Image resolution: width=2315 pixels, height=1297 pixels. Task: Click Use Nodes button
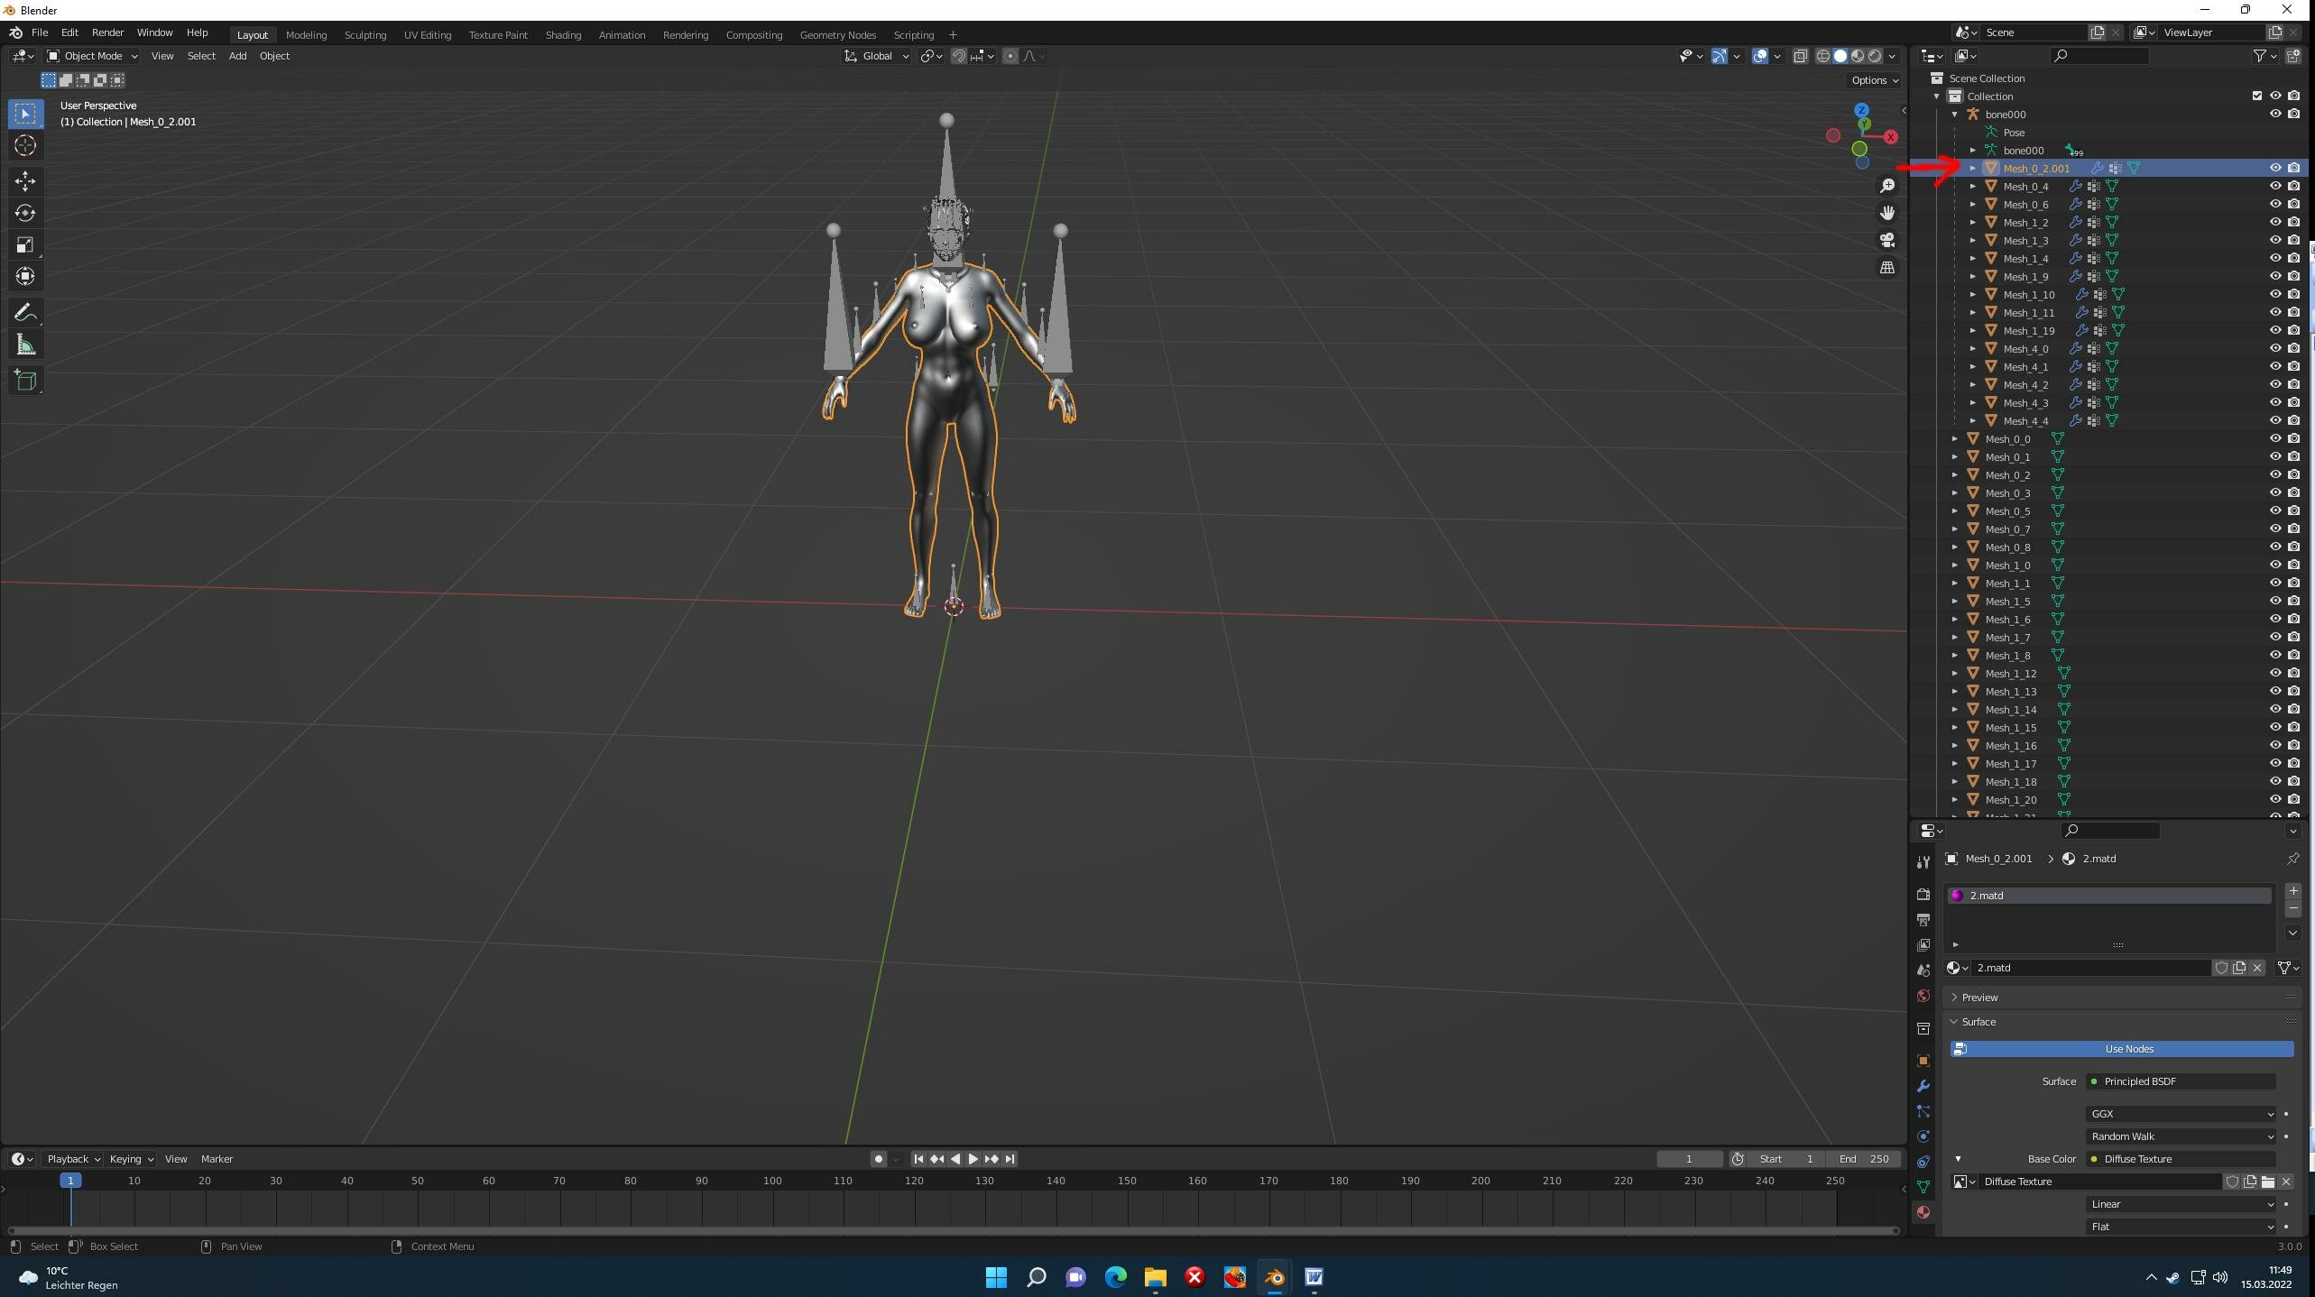(2122, 1049)
